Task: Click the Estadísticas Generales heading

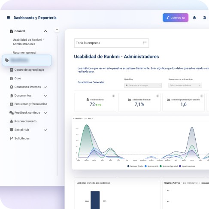Action: 91,82
